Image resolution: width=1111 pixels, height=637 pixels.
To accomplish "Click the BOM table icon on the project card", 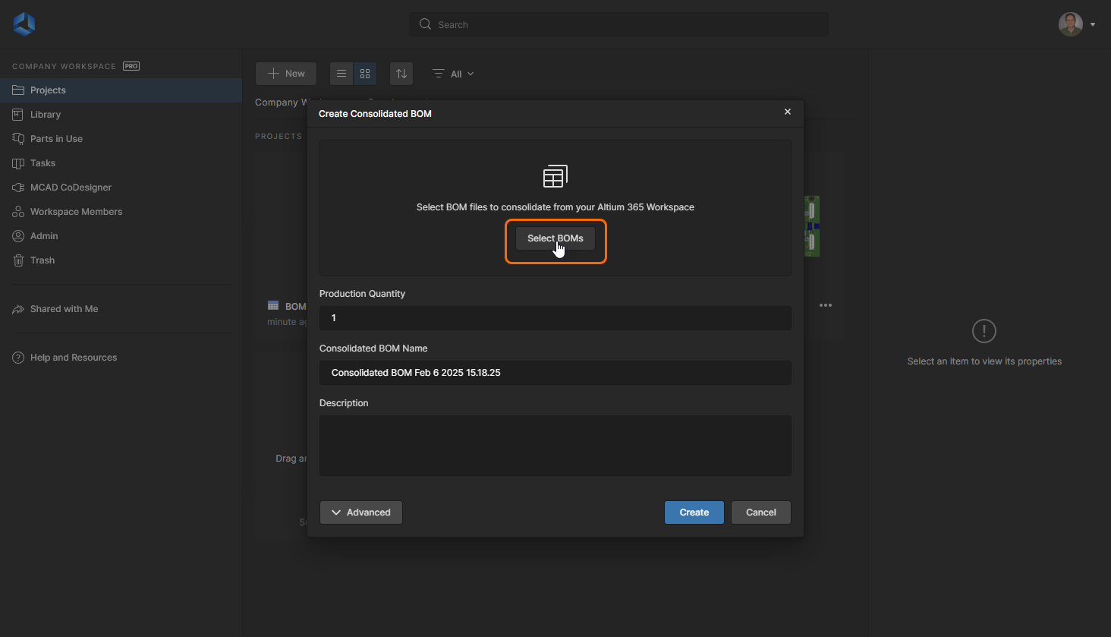I will [273, 306].
